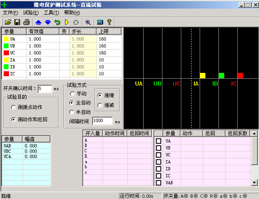Enable the IB row checkbox
The image size is (259, 199).
158,169
